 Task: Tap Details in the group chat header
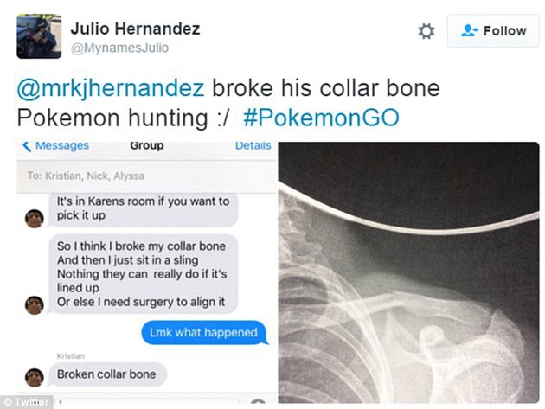253,145
